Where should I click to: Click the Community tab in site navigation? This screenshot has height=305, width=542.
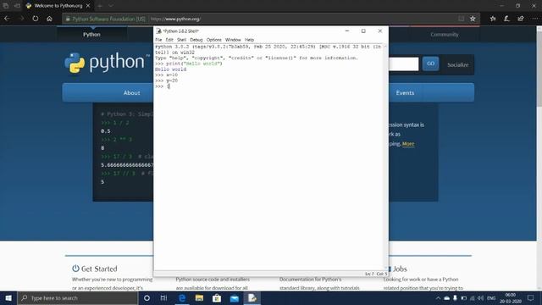444,34
